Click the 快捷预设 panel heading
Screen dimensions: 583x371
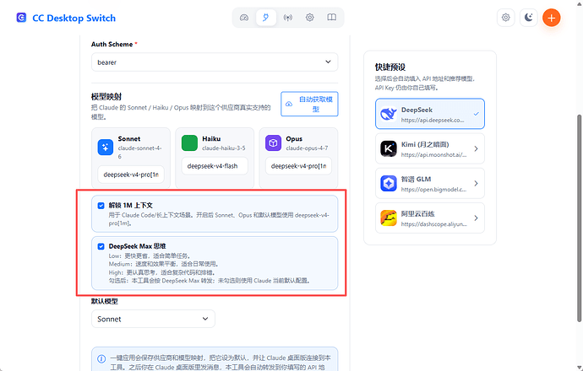pos(390,67)
